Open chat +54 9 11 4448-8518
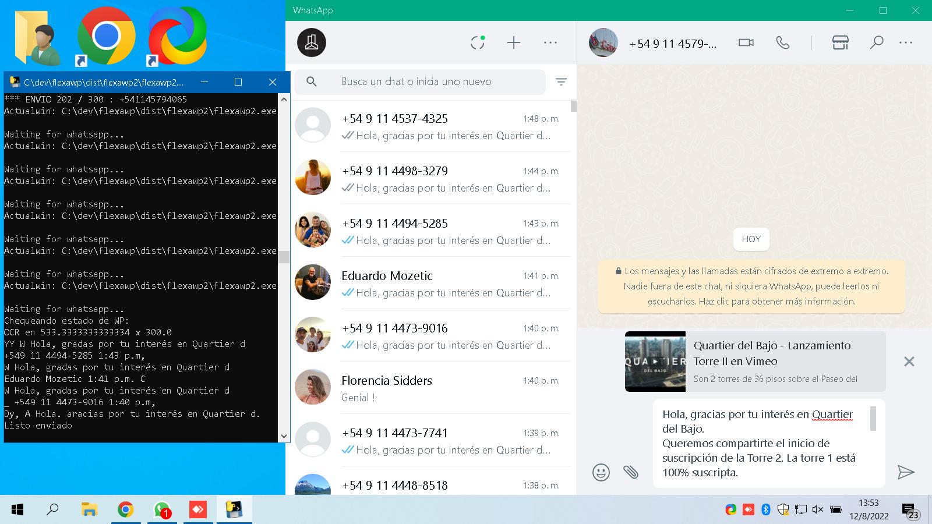Image resolution: width=932 pixels, height=524 pixels. [x=431, y=481]
